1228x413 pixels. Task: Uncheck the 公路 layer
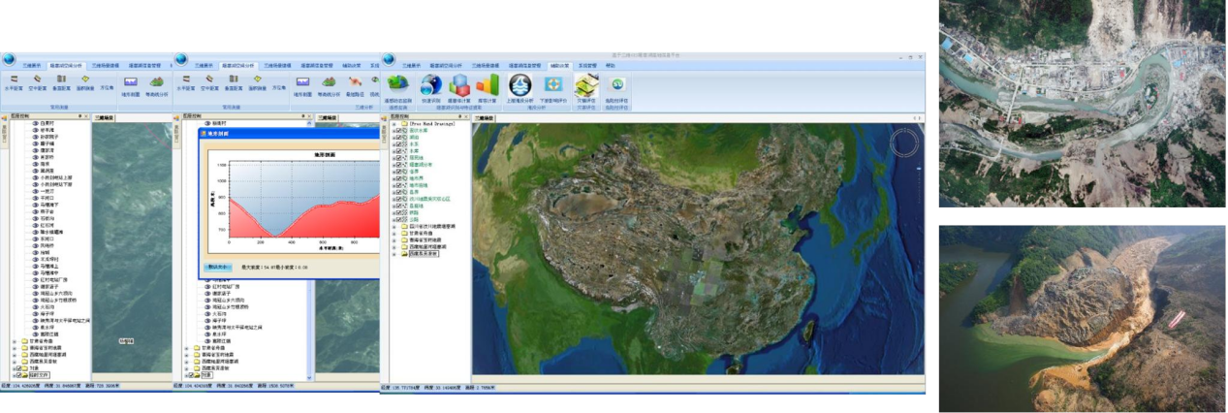(398, 219)
